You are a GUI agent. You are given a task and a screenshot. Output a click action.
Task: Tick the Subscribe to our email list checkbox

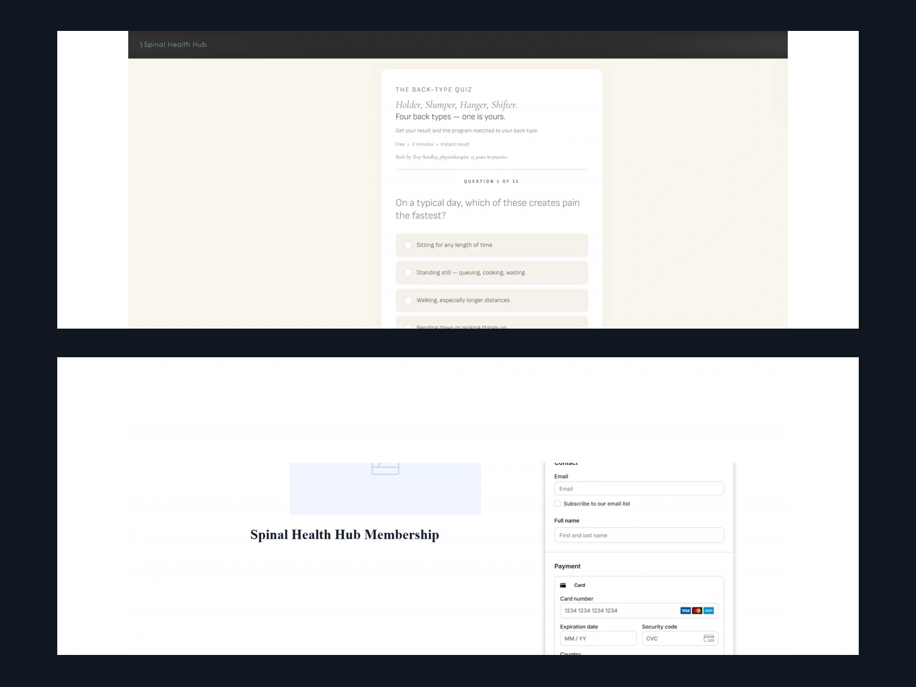tap(558, 504)
